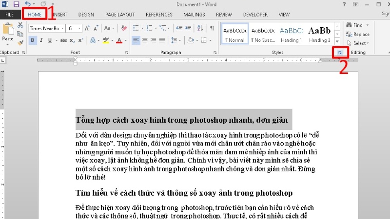
Task: Open the REFERENCES tab
Action: 159,15
